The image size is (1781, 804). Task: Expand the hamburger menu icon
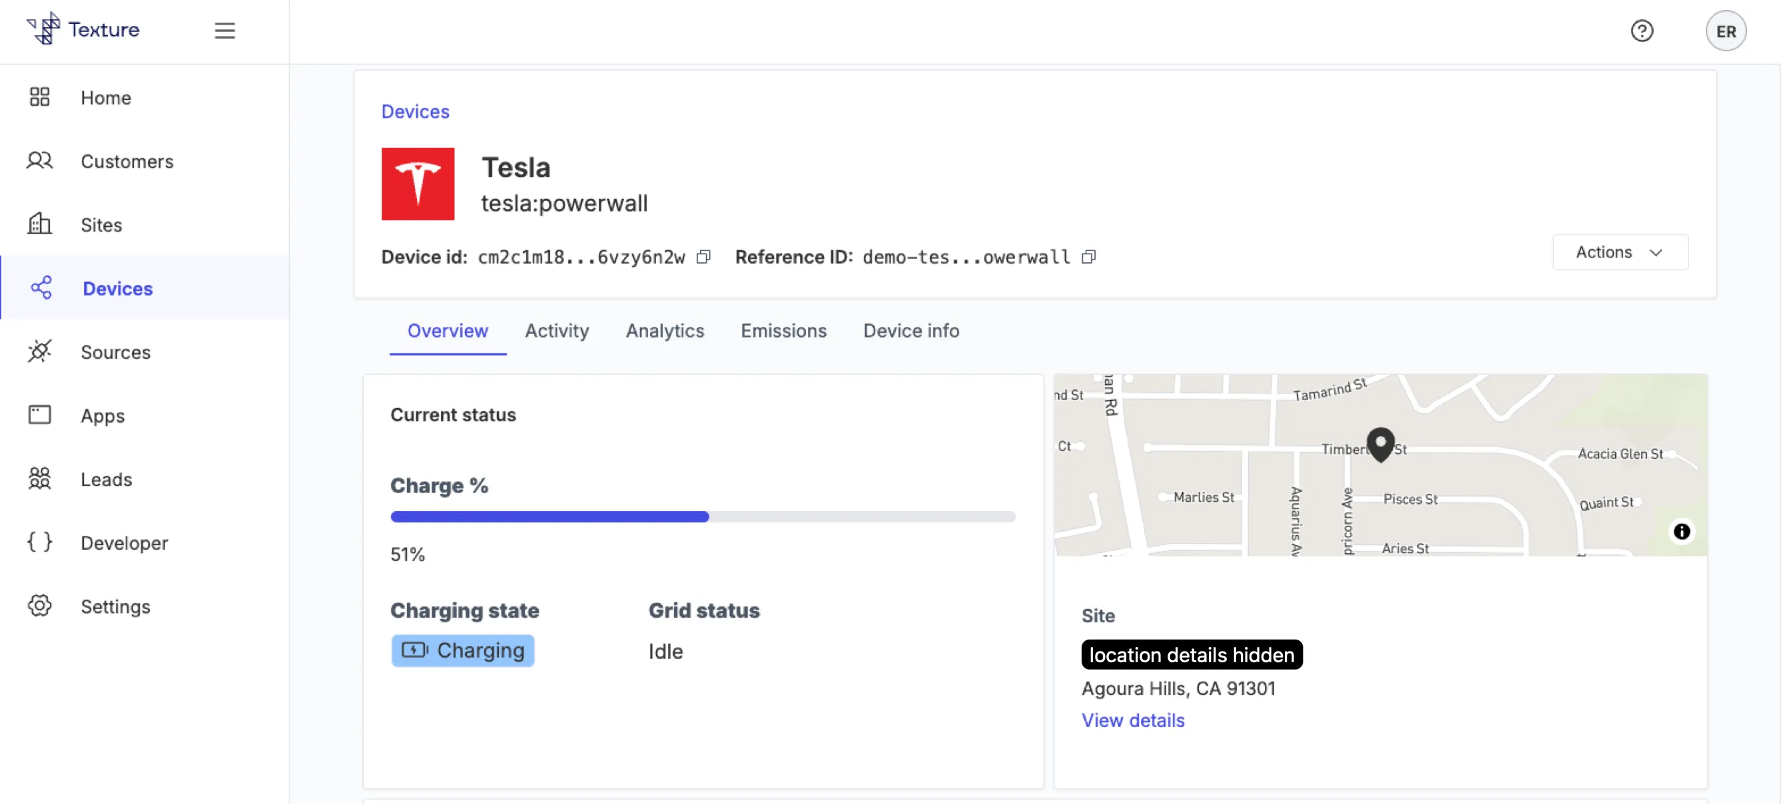pos(225,31)
